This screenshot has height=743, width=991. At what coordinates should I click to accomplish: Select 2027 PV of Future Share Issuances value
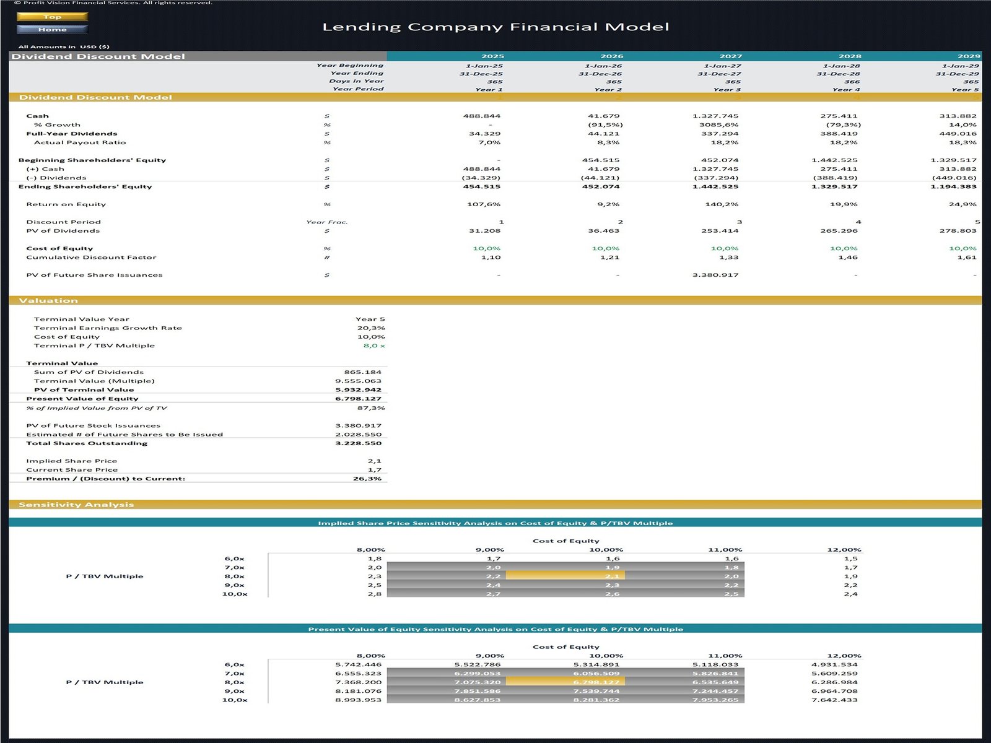(x=715, y=275)
